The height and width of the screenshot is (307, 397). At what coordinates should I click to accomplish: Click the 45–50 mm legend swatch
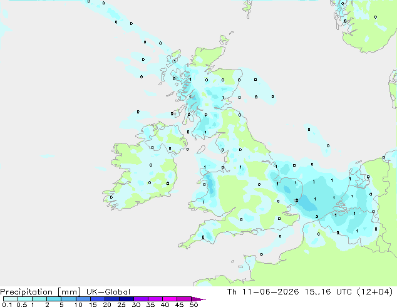coord(184,299)
